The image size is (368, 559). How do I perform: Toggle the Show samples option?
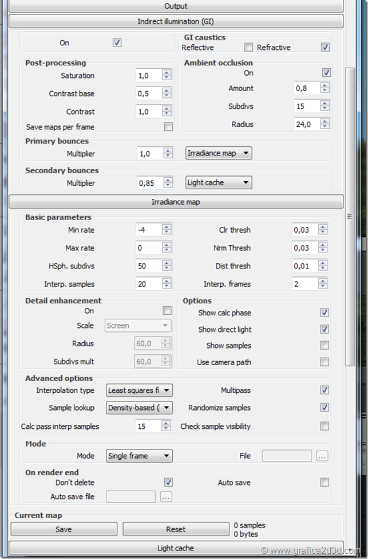325,346
